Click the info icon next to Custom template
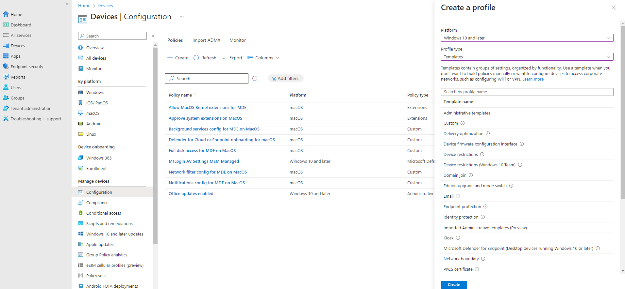The image size is (625, 289). (463, 123)
